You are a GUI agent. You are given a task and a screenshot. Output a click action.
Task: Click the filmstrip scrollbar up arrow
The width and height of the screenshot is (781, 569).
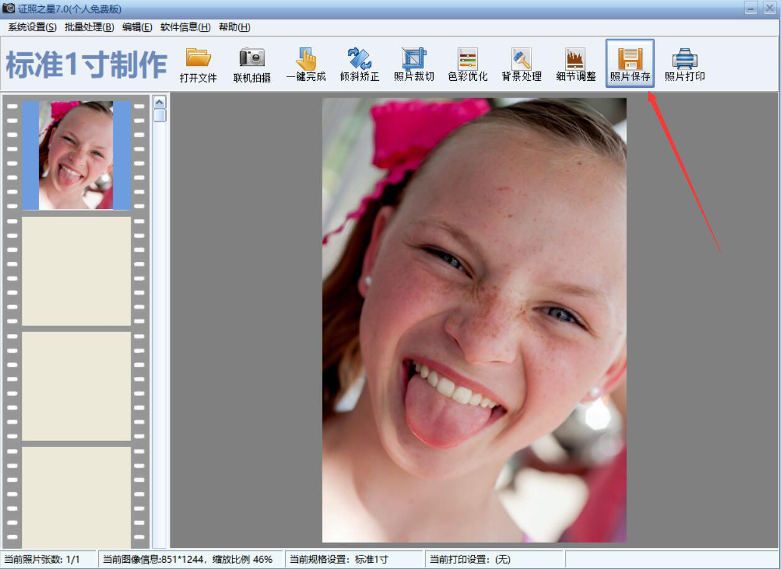pyautogui.click(x=160, y=102)
